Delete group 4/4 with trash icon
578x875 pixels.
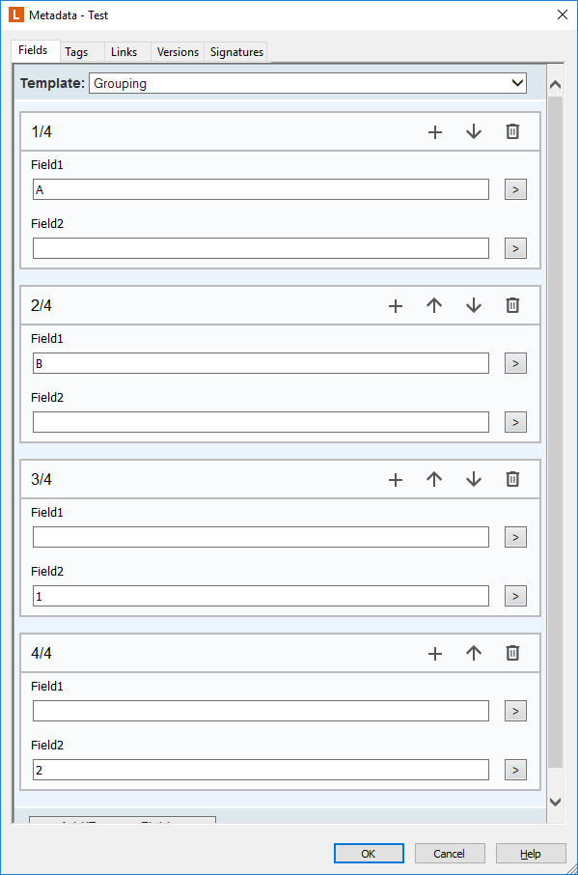[x=512, y=653]
